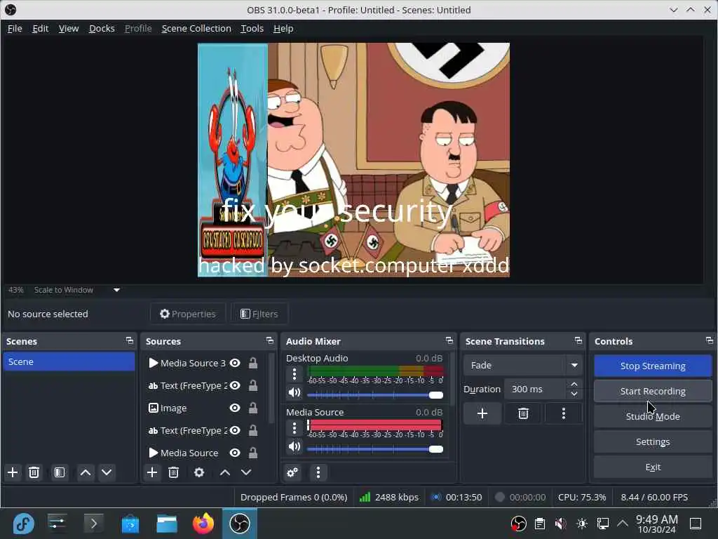Increase transition duration with up arrow

pyautogui.click(x=574, y=384)
